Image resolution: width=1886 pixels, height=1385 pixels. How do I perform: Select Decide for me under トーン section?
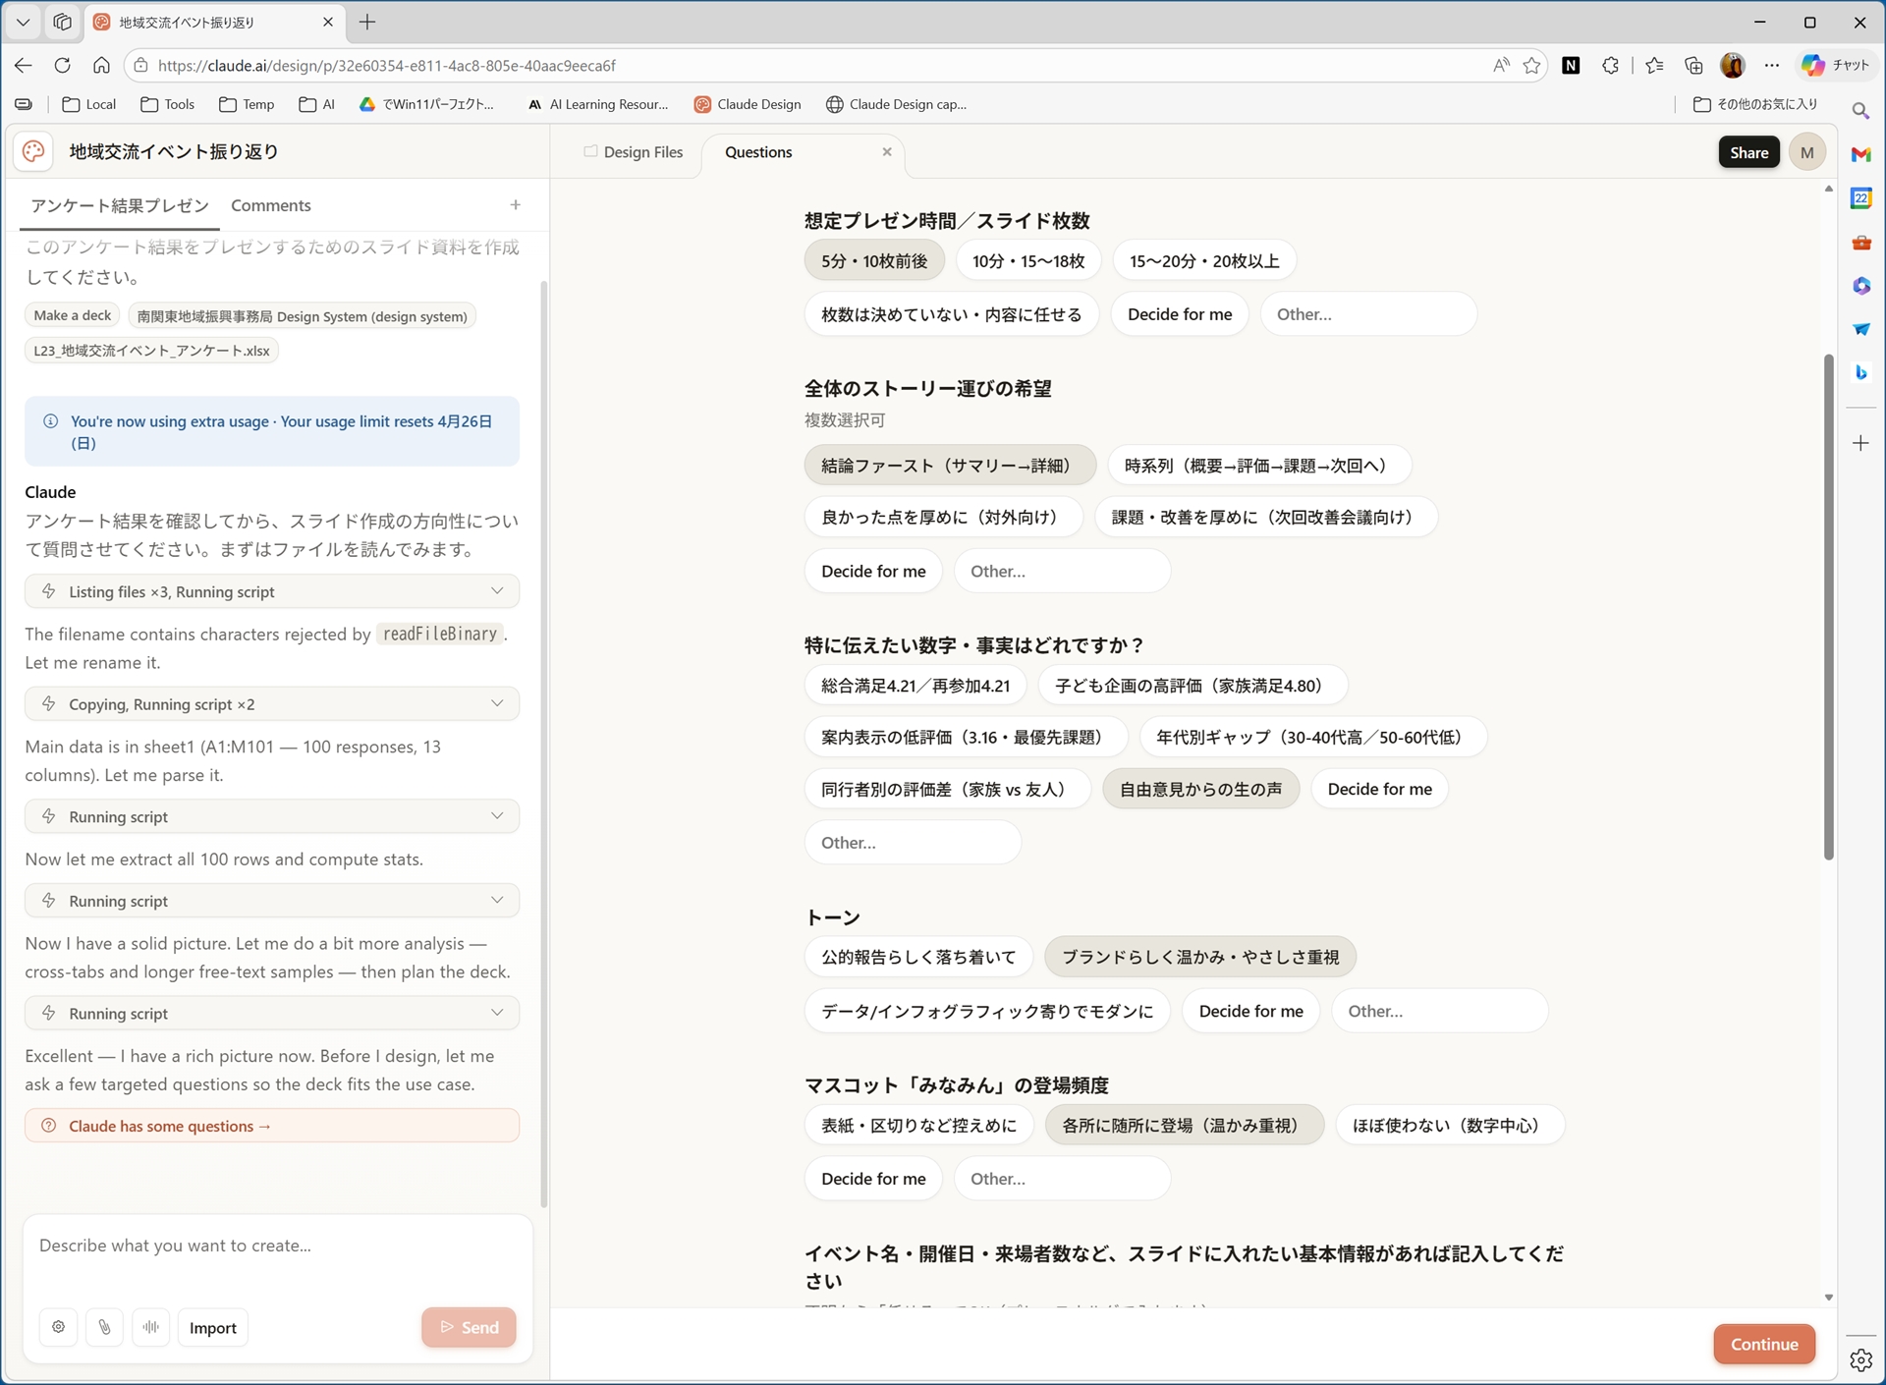1250,1011
